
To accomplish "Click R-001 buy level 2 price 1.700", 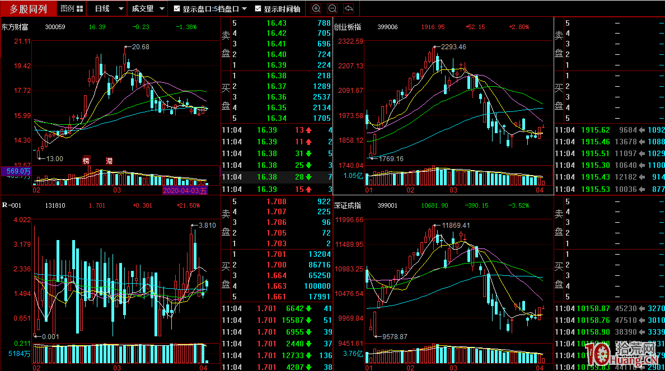I will (x=277, y=265).
